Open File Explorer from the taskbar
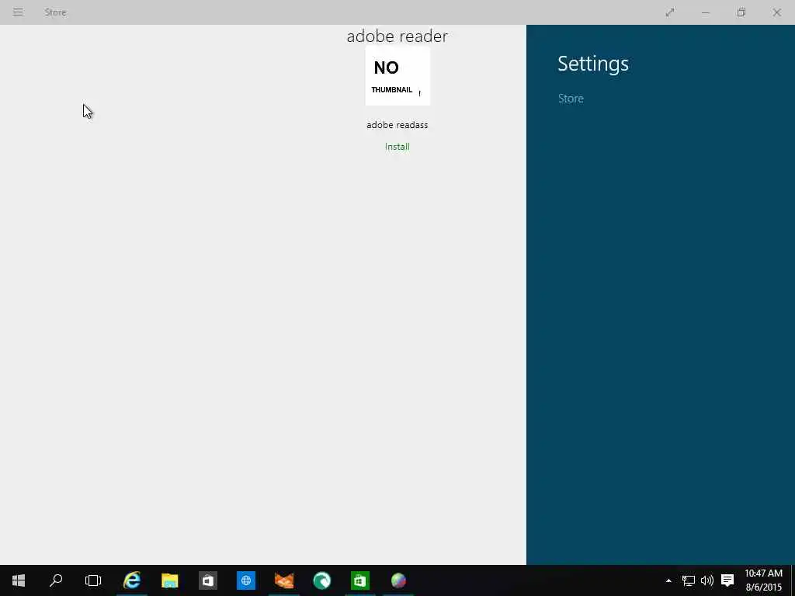 [170, 580]
